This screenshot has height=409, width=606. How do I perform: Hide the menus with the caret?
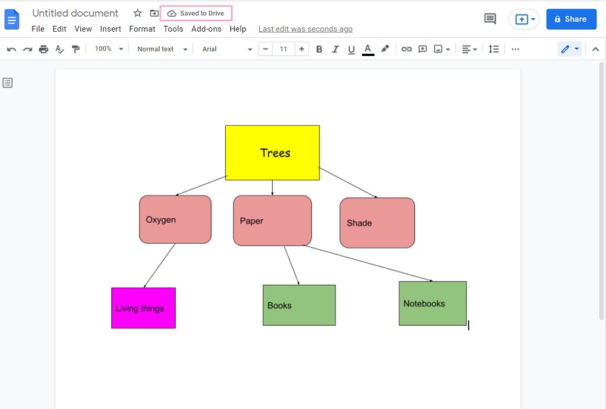tap(595, 49)
